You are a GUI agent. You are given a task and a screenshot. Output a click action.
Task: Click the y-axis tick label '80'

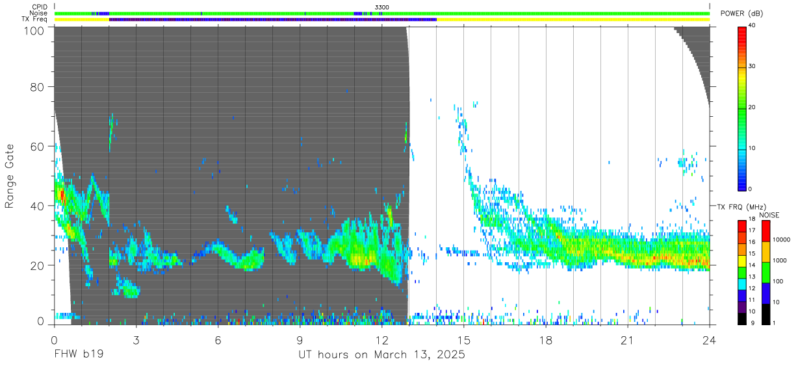click(x=37, y=87)
